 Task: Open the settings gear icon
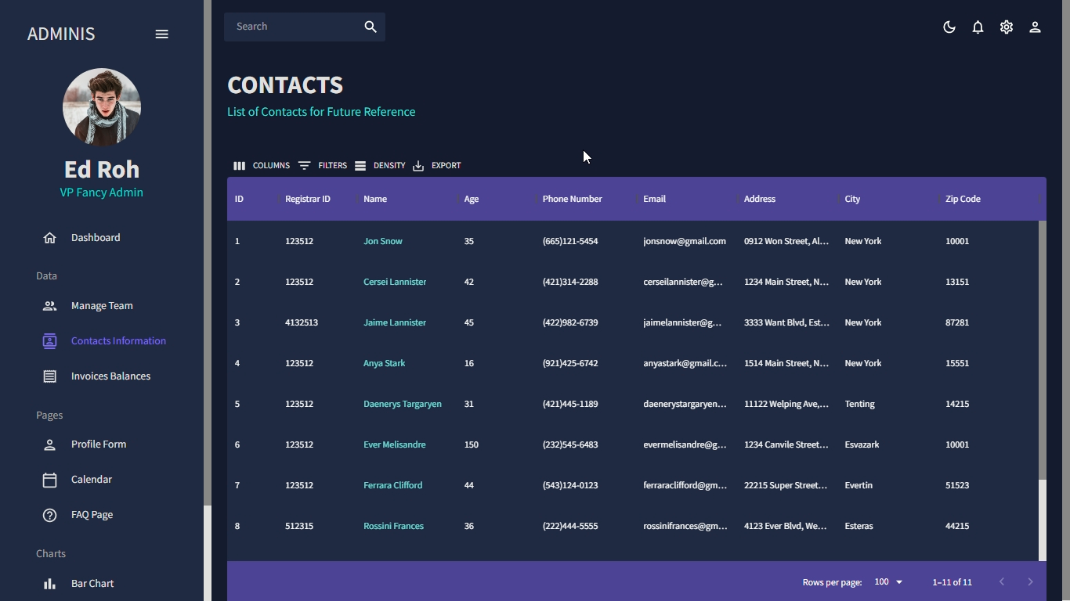click(x=1007, y=27)
